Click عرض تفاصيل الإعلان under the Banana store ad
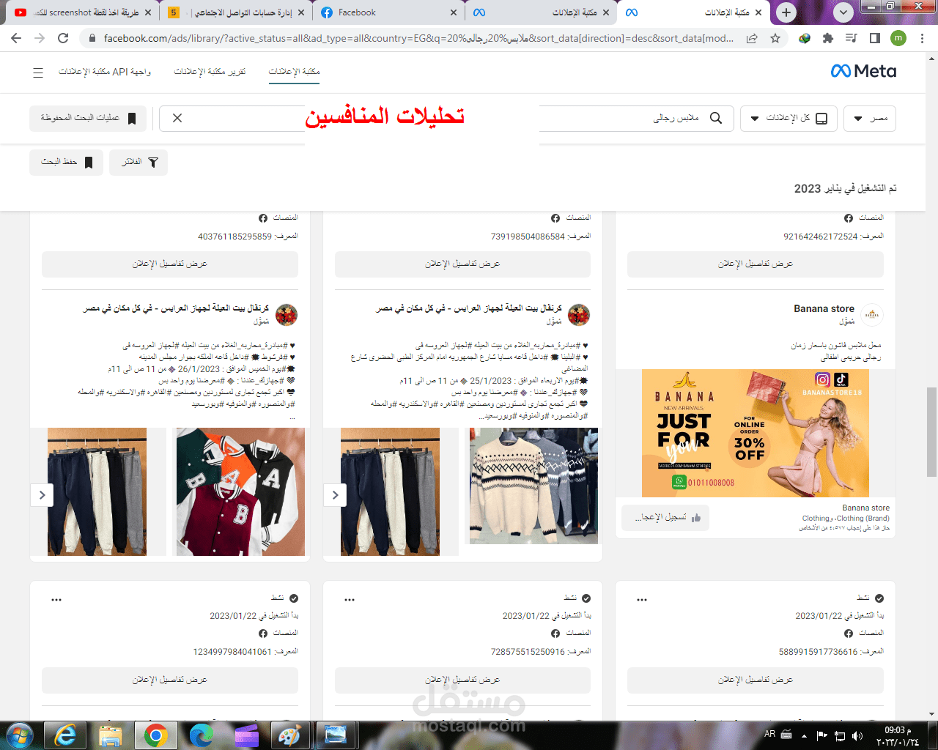The width and height of the screenshot is (938, 750). pyautogui.click(x=755, y=264)
